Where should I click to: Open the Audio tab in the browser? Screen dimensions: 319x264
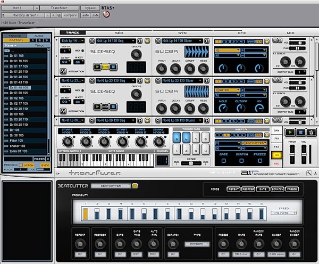pos(39,36)
